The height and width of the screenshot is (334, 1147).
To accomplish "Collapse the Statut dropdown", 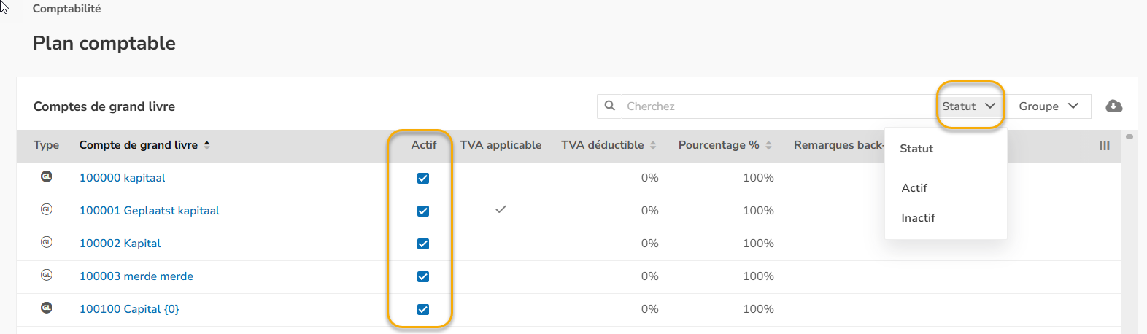I will tap(968, 106).
